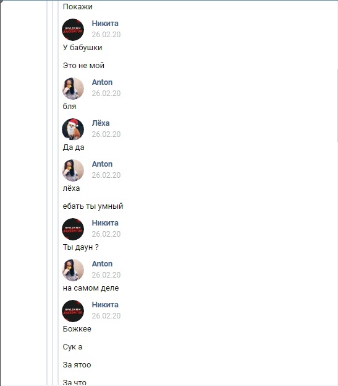Open Никита's name above "Ты даун ?"

click(x=105, y=223)
